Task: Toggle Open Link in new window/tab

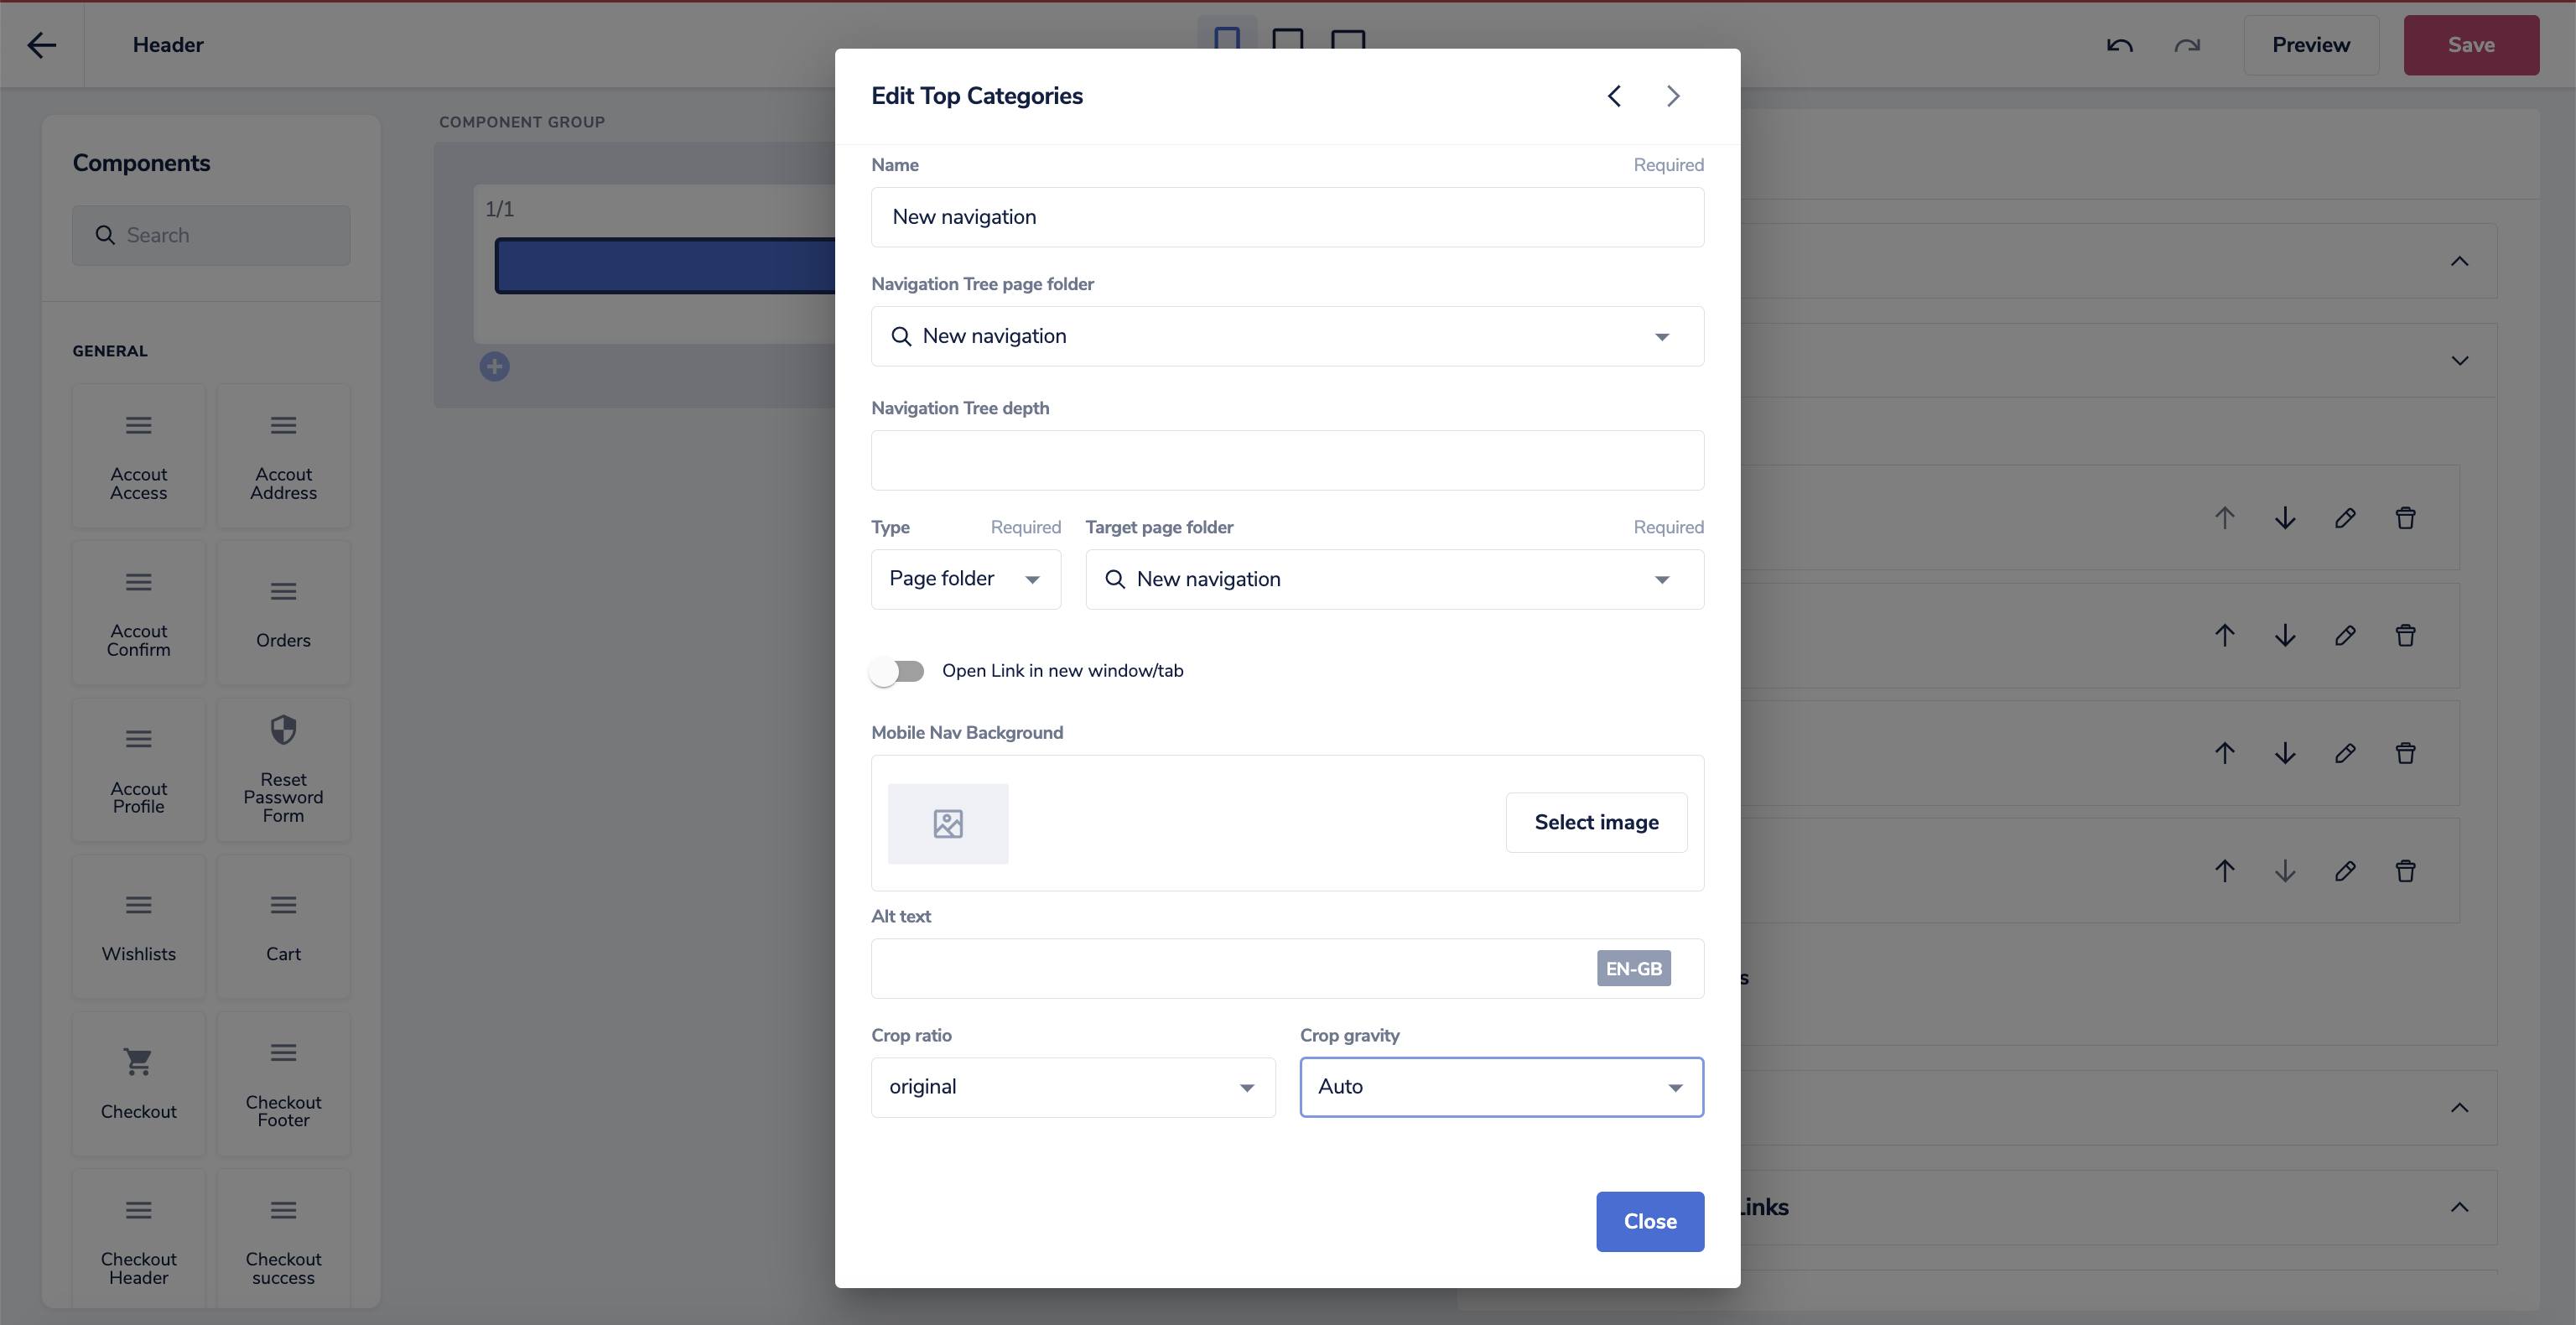Action: tap(897, 671)
